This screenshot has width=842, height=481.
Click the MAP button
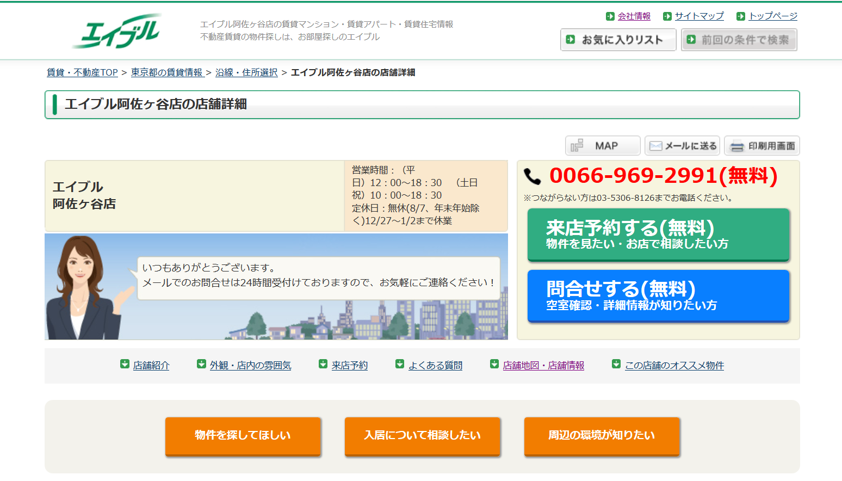click(x=603, y=146)
